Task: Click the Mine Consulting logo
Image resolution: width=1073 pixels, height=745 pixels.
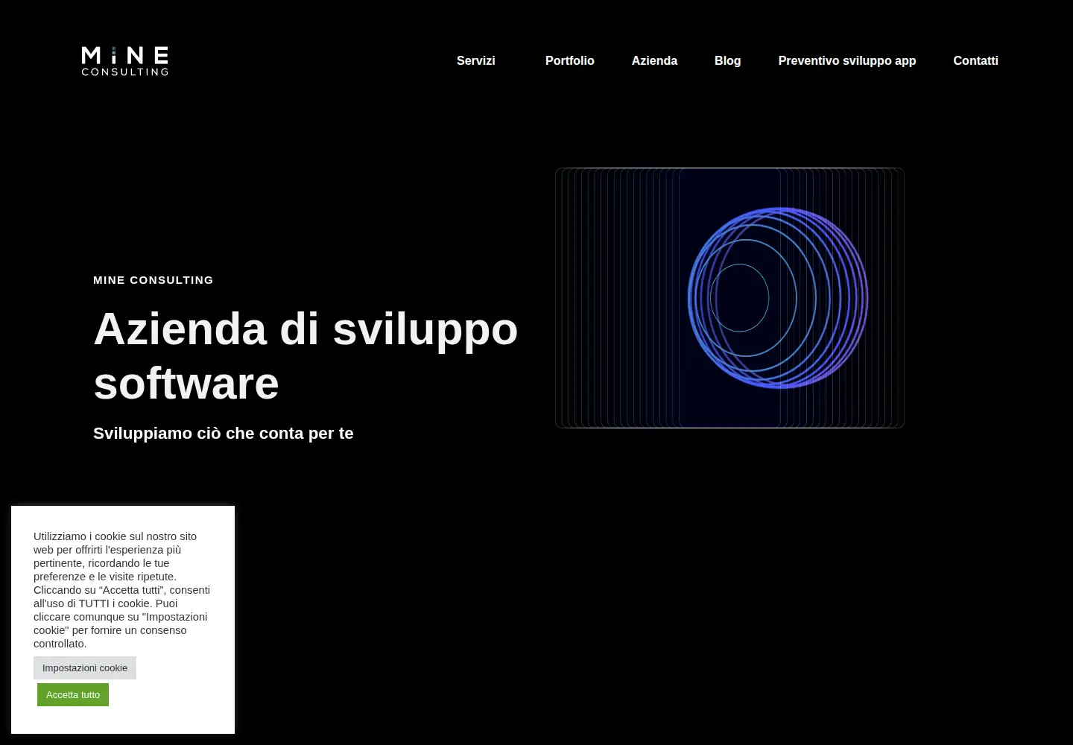Action: tap(124, 61)
